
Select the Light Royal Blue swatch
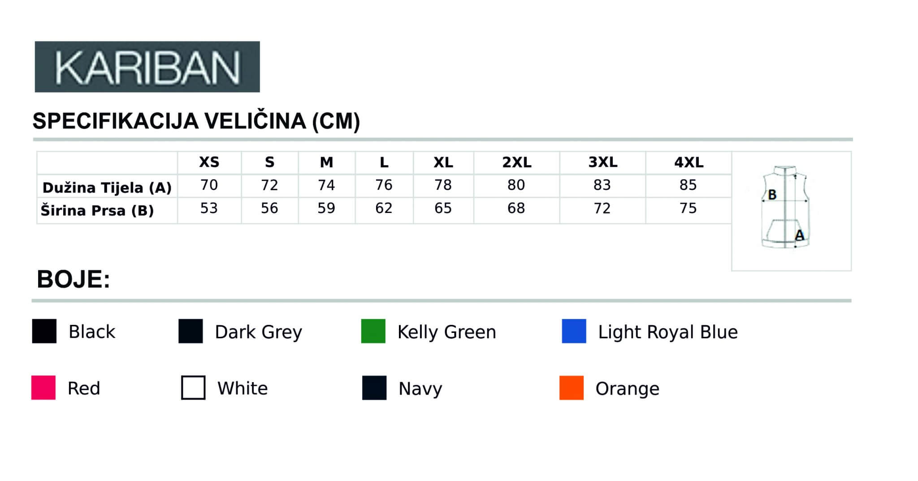(574, 331)
